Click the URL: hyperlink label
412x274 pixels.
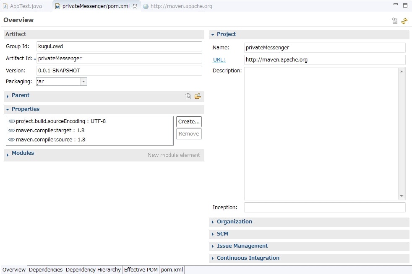click(219, 60)
